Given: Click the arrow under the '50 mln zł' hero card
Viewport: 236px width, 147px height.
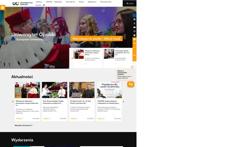Looking at the screenshot, I should [115, 64].
